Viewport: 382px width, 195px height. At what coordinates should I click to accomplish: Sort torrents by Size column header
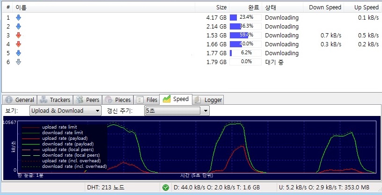(x=212, y=7)
